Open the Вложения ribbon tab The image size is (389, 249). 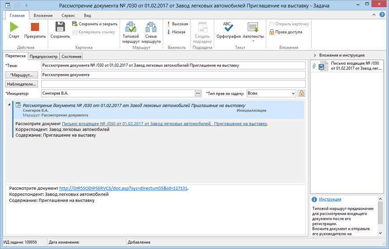(x=43, y=15)
